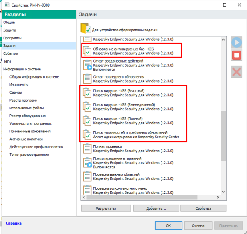Screen dimensions: 247x234
Task: Cancel with the "Отмена" button
Action: (x=198, y=225)
